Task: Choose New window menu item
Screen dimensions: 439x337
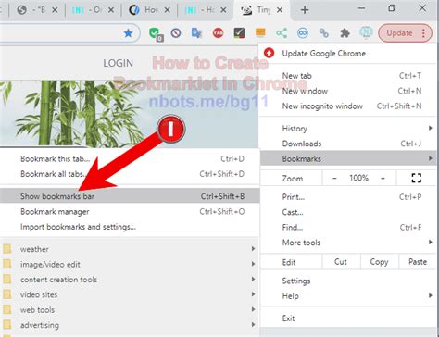Action: coord(348,91)
